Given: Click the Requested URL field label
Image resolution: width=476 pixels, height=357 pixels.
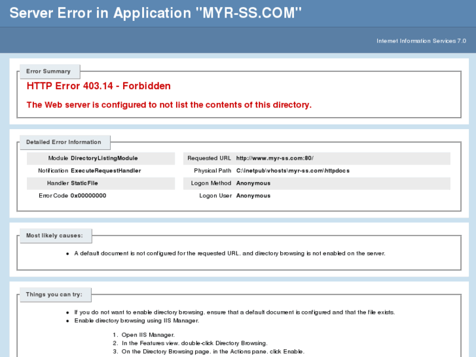Looking at the screenshot, I should (x=209, y=158).
